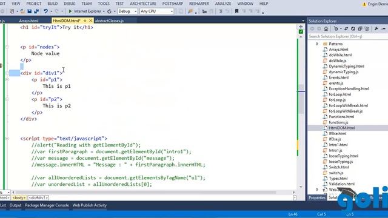
Task: Open the Any CPU platform dropdown
Action: [156, 11]
